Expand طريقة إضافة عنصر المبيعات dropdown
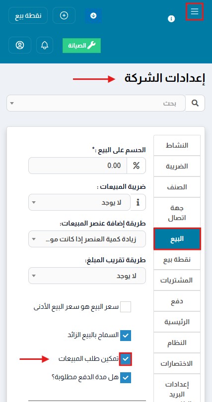The height and width of the screenshot is (402, 212). [x=87, y=239]
